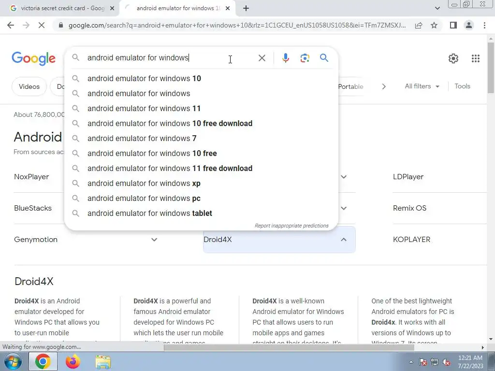The height and width of the screenshot is (371, 495).
Task: Click into the Google search field
Action: [171, 58]
